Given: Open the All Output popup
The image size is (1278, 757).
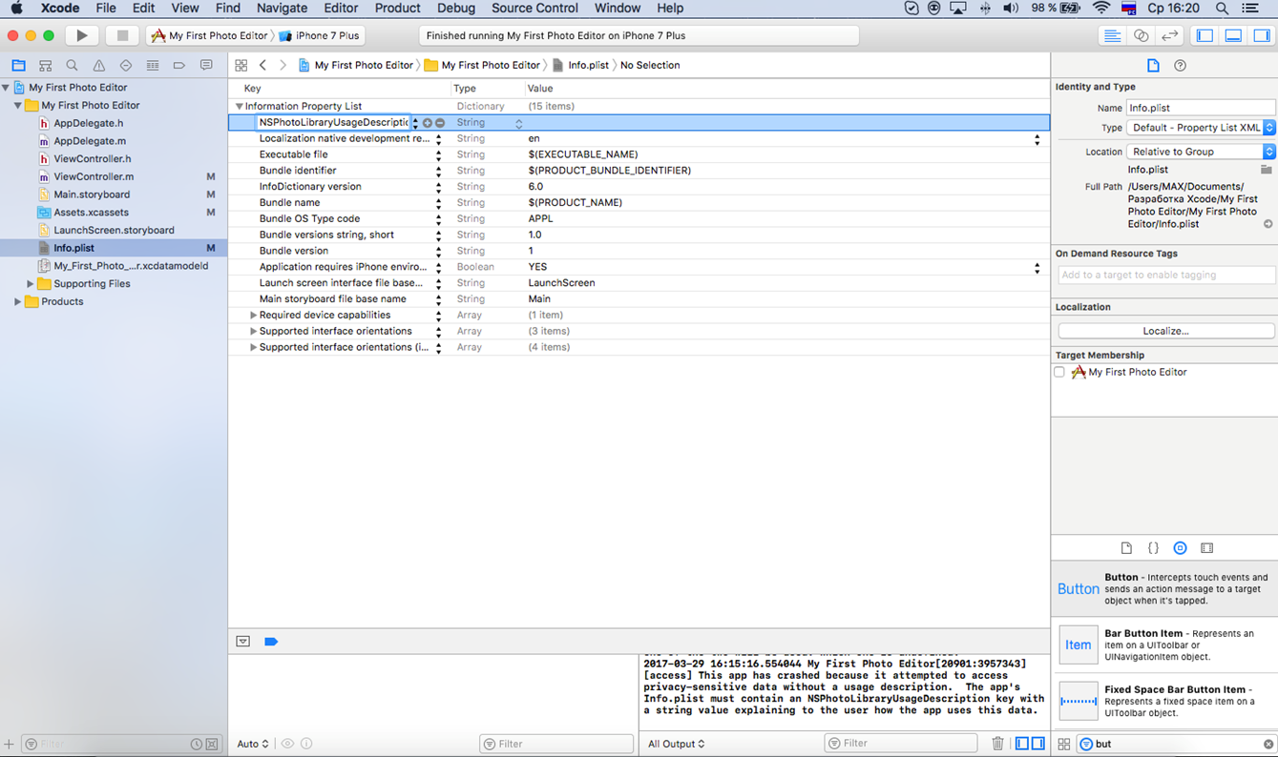Looking at the screenshot, I should tap(677, 744).
